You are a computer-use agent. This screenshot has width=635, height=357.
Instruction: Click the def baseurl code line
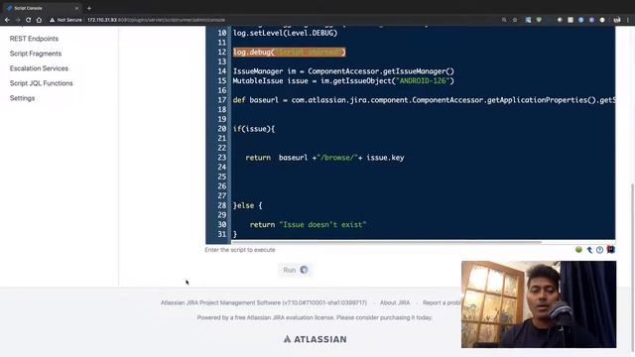pos(424,100)
